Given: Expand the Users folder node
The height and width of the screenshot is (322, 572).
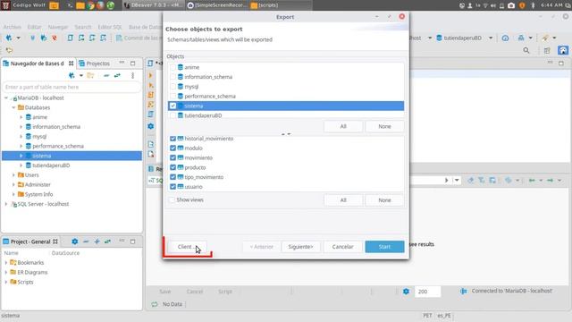Looking at the screenshot, I should pyautogui.click(x=13, y=175).
